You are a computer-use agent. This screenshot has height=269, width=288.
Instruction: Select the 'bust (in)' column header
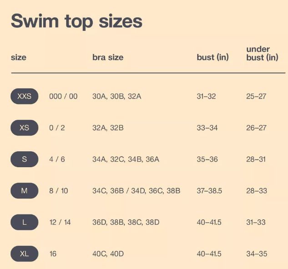coord(212,58)
